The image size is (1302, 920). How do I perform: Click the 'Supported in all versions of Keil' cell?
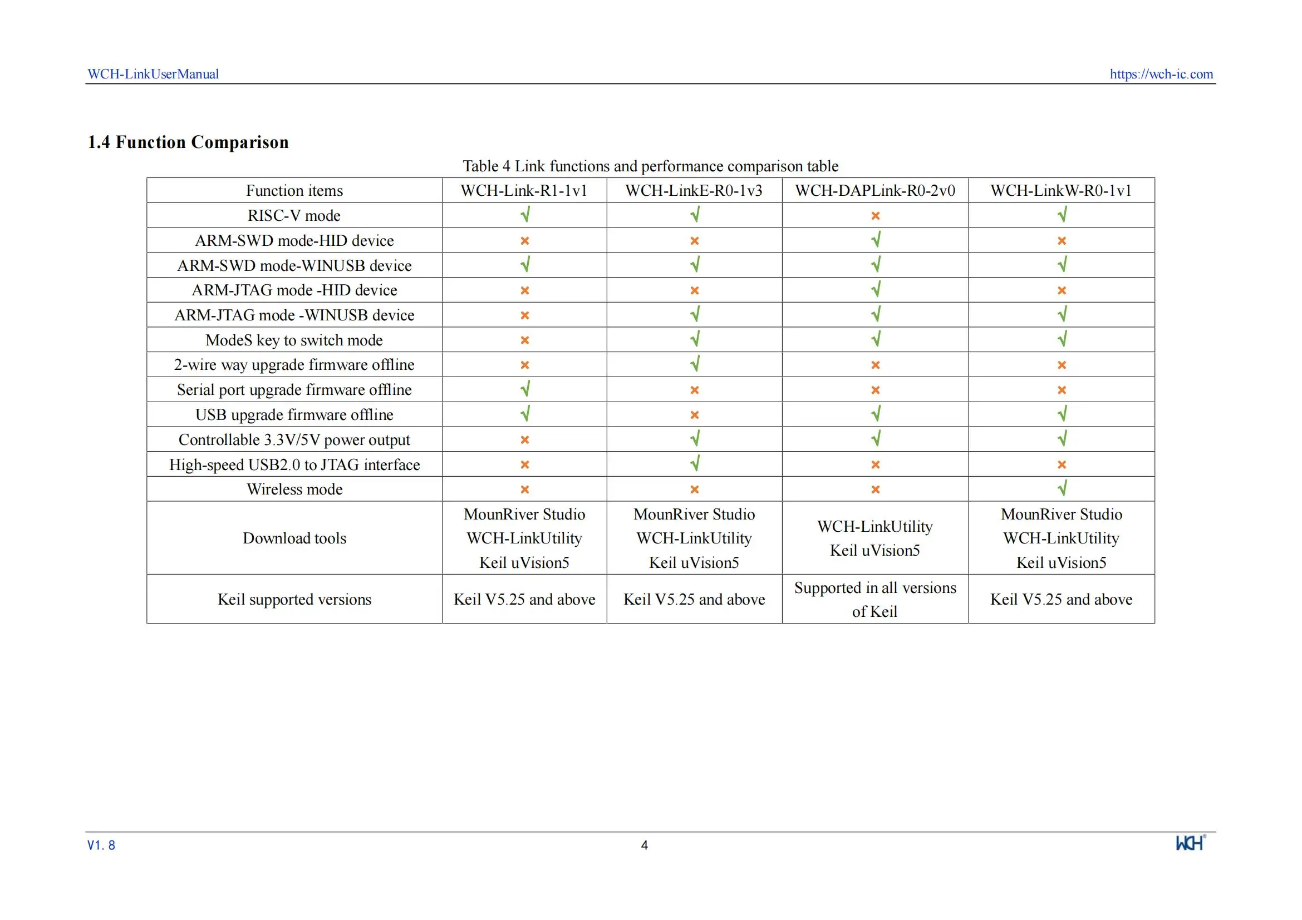(874, 600)
